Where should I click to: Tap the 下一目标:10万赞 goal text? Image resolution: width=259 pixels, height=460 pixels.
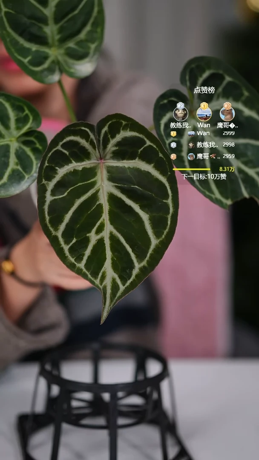204,177
